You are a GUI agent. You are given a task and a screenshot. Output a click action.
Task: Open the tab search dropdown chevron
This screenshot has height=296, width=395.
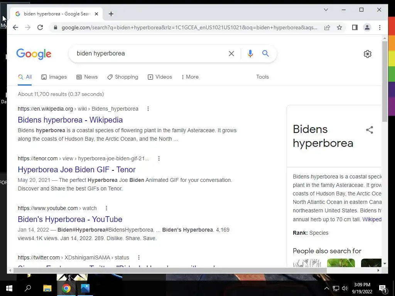pyautogui.click(x=326, y=10)
